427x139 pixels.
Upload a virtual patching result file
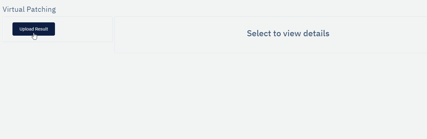pos(34,29)
